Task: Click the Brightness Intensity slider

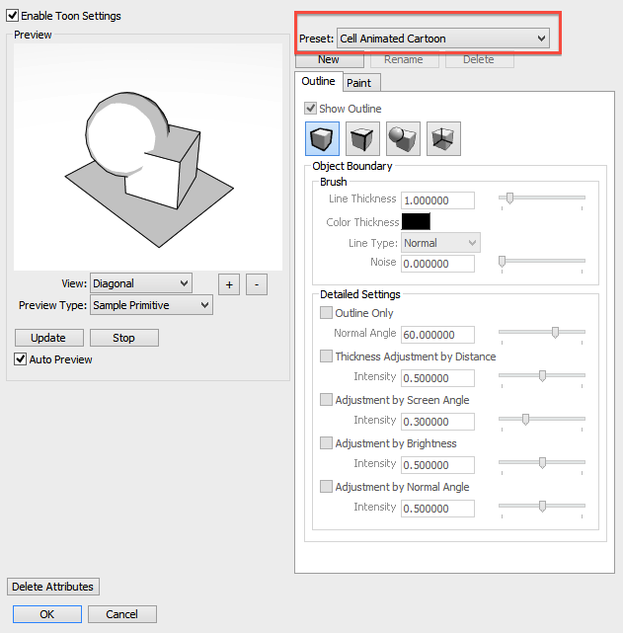Action: (542, 462)
